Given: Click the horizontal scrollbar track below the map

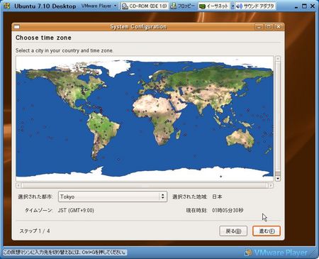Looking at the screenshot, I should [145, 185].
